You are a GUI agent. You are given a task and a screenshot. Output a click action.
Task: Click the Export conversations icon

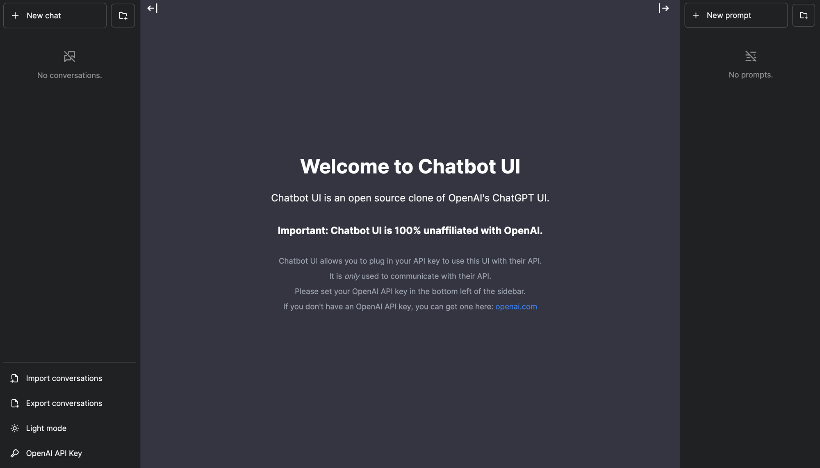point(15,403)
